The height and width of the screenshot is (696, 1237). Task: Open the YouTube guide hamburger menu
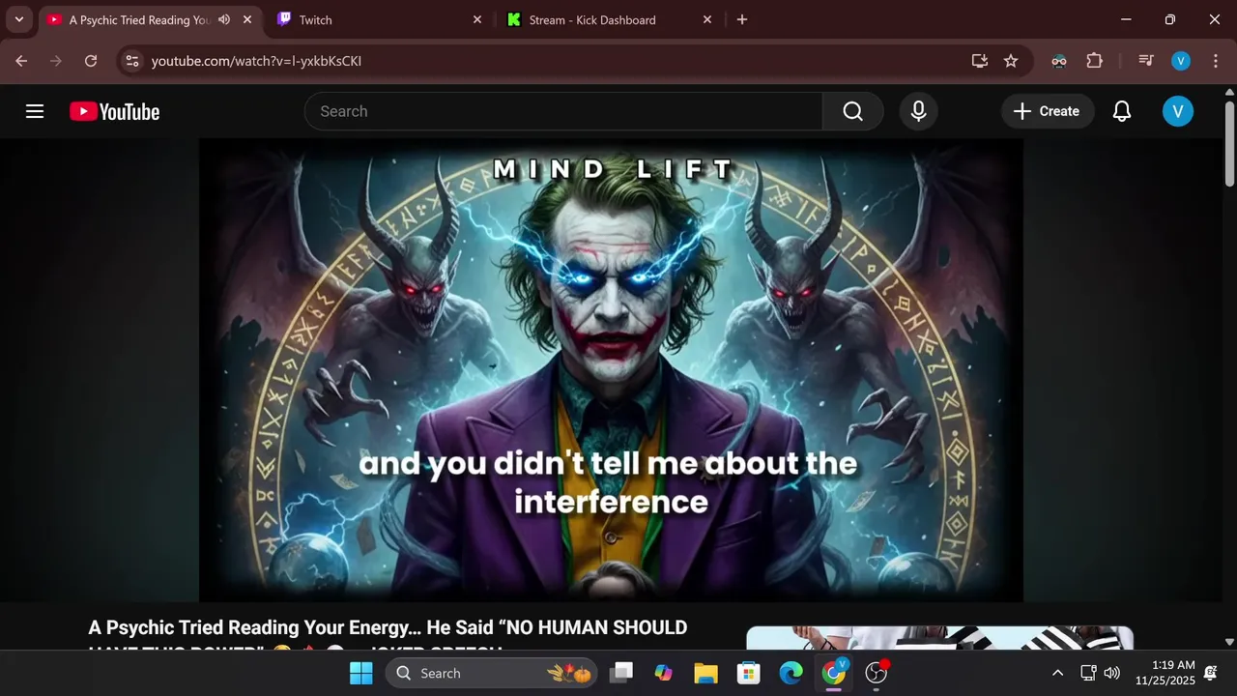(x=35, y=111)
